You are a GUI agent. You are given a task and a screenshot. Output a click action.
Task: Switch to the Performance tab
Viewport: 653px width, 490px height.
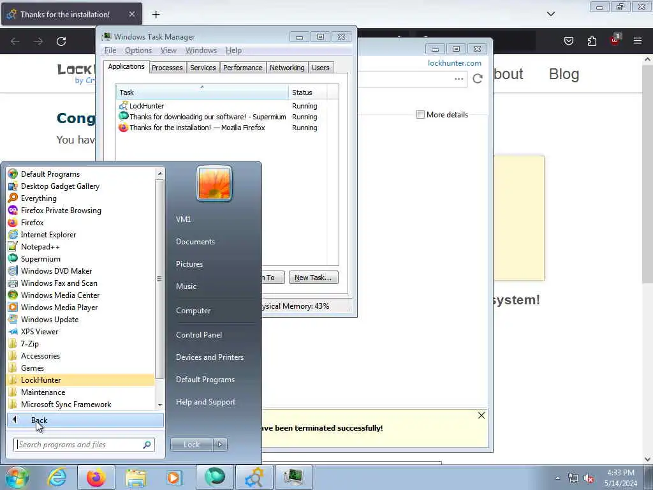coord(242,68)
